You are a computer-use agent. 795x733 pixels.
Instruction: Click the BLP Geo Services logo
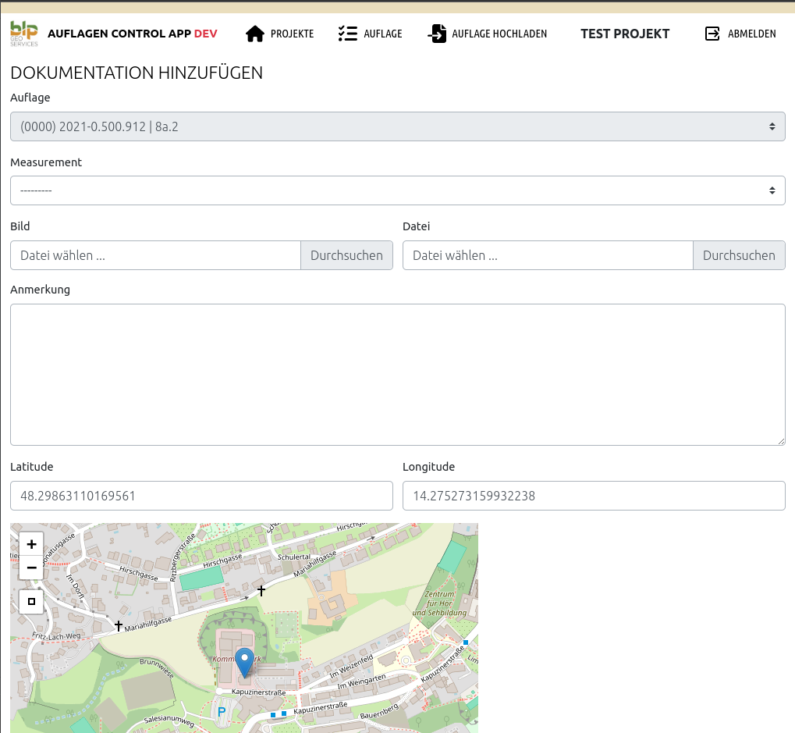click(x=23, y=34)
